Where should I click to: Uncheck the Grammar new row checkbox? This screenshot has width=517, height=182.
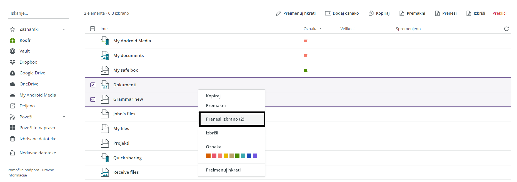pyautogui.click(x=93, y=99)
